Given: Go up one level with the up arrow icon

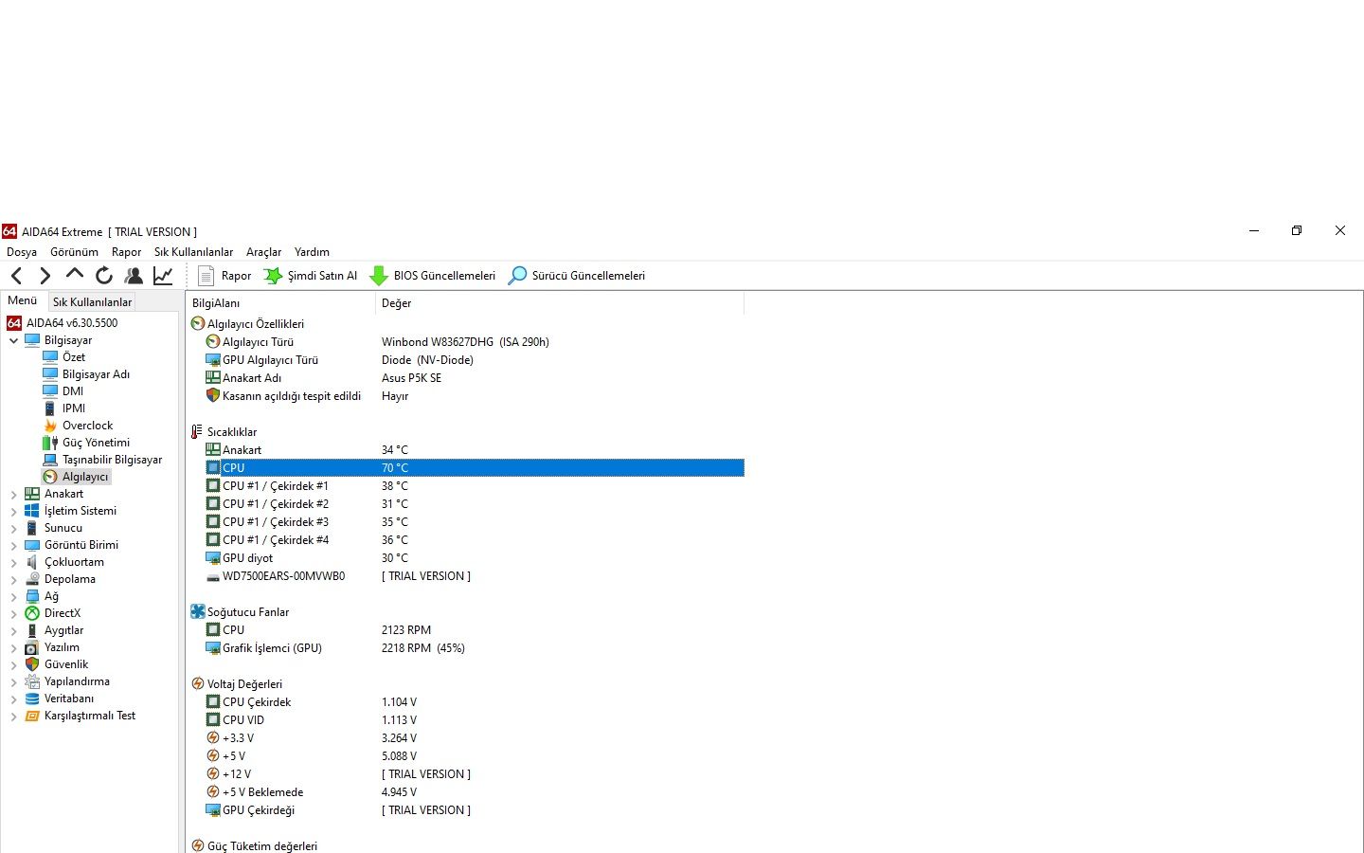Looking at the screenshot, I should [75, 275].
